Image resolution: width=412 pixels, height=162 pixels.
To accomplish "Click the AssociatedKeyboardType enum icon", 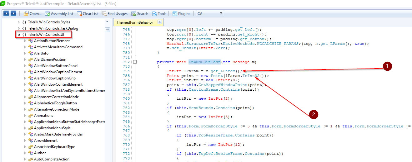I will coord(31,147).
